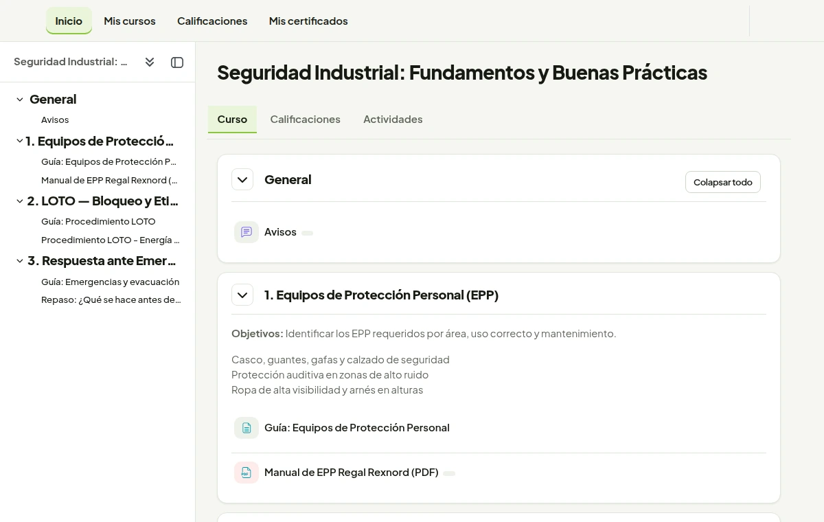Open the Avisos forum icon
Viewport: 824px width, 522px height.
(247, 232)
